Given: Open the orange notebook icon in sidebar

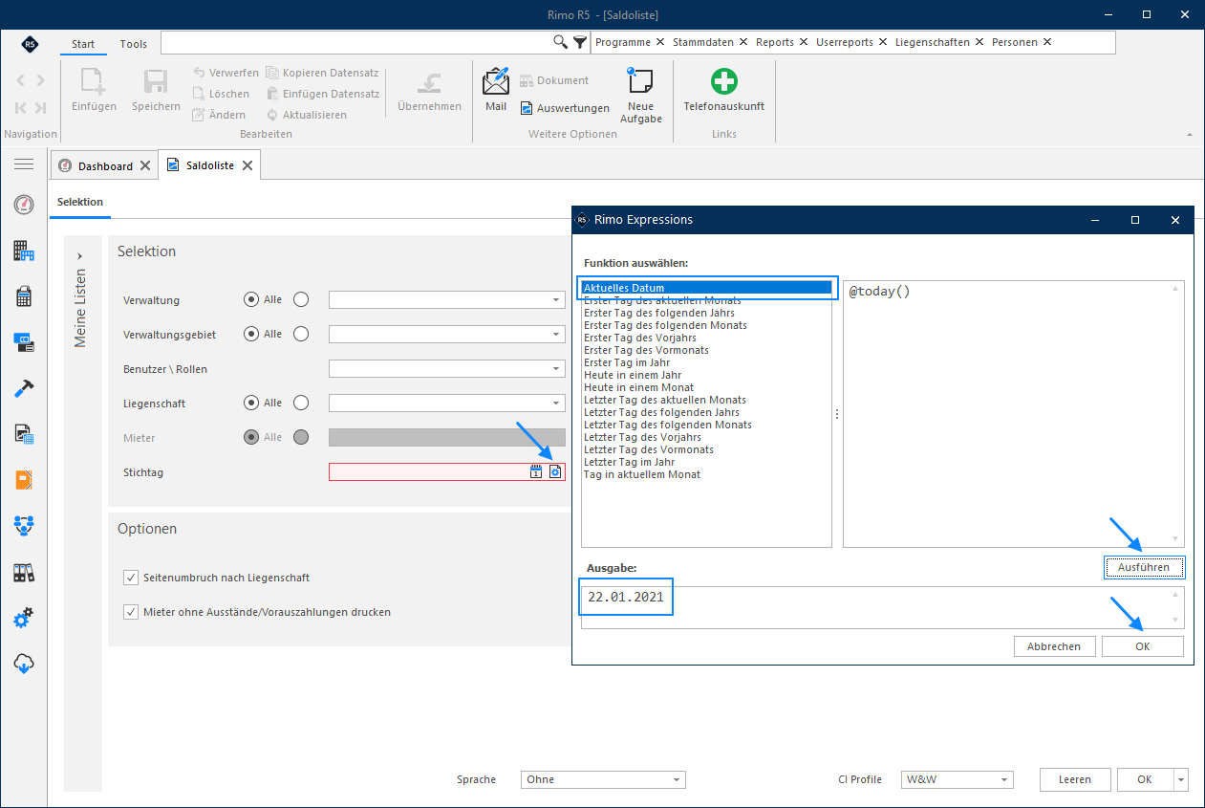Looking at the screenshot, I should [24, 479].
